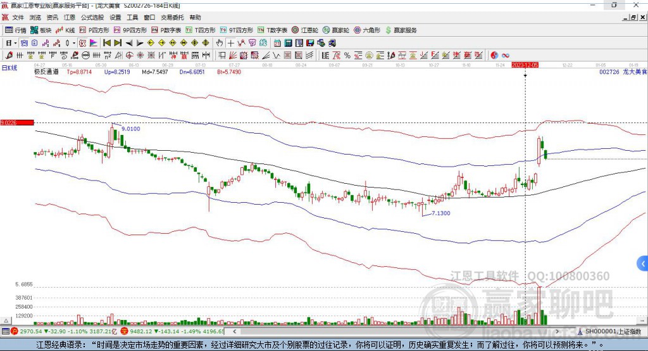Screen dimensions: 648x351
Task: Open the 交易委托 menu
Action: (172, 17)
